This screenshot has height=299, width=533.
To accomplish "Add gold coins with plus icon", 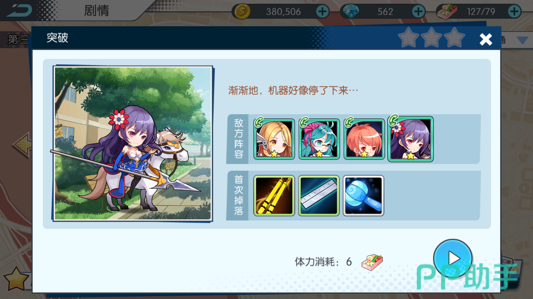I will pyautogui.click(x=322, y=11).
